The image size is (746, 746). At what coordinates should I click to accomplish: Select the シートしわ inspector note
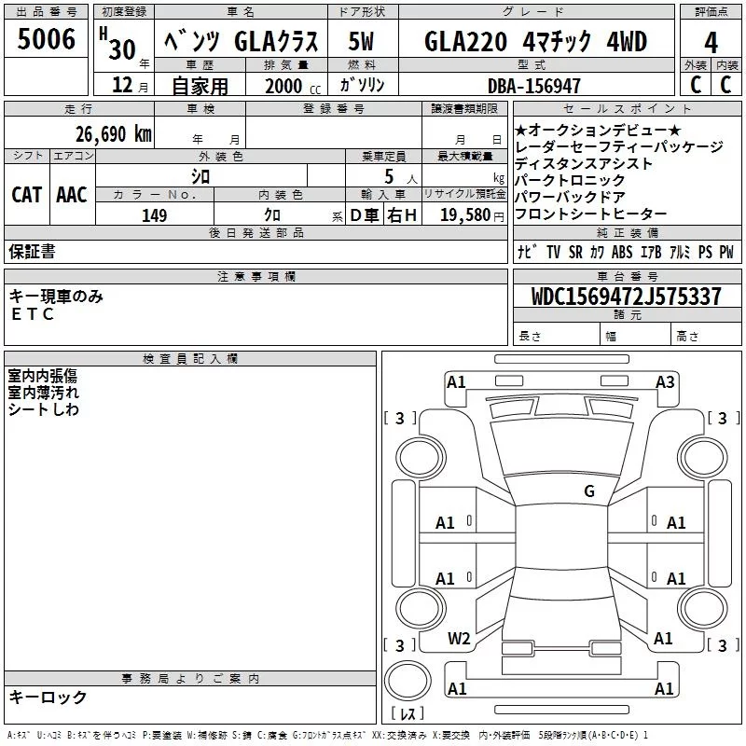point(43,409)
